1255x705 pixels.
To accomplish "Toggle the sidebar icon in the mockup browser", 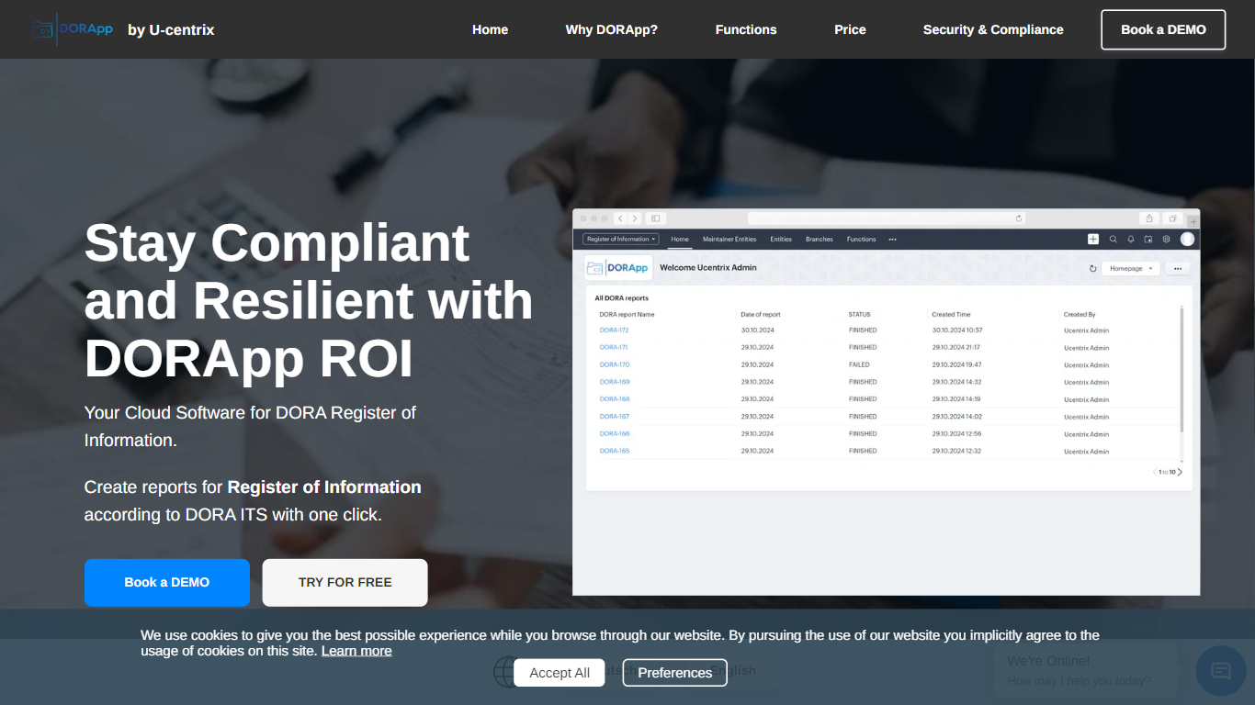I will click(x=655, y=218).
